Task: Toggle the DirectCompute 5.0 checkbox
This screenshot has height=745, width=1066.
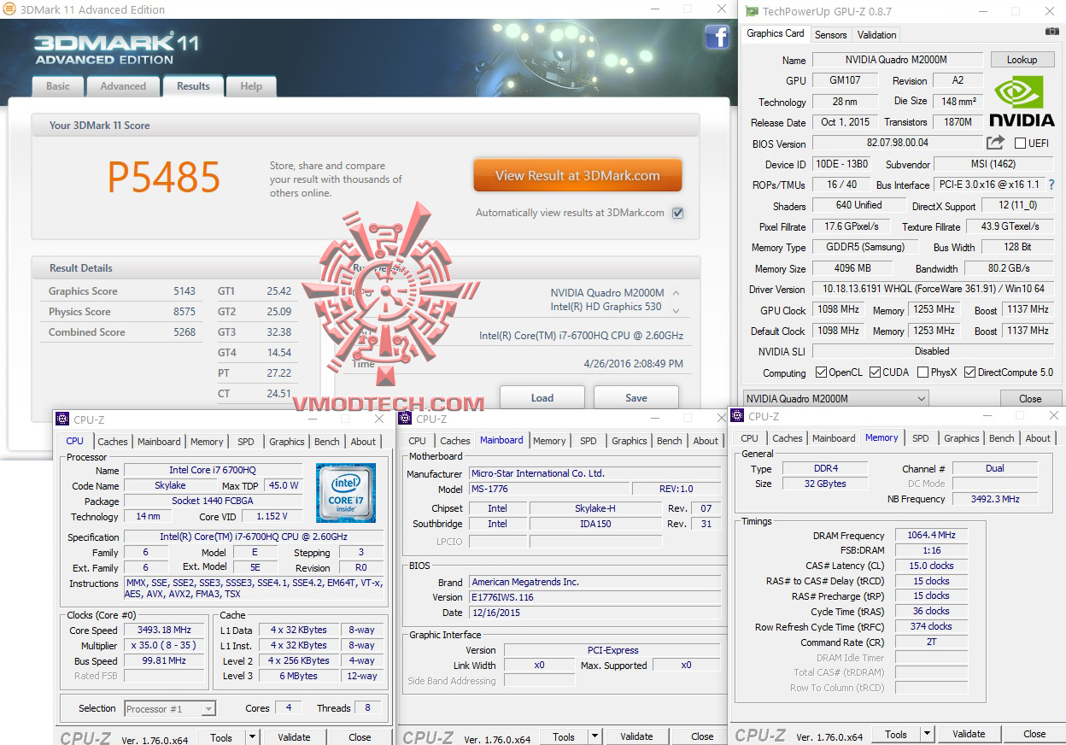Action: click(x=969, y=372)
